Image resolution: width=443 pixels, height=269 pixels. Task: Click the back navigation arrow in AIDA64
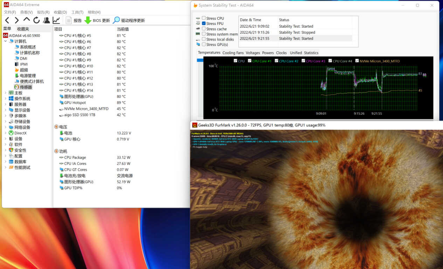7,20
